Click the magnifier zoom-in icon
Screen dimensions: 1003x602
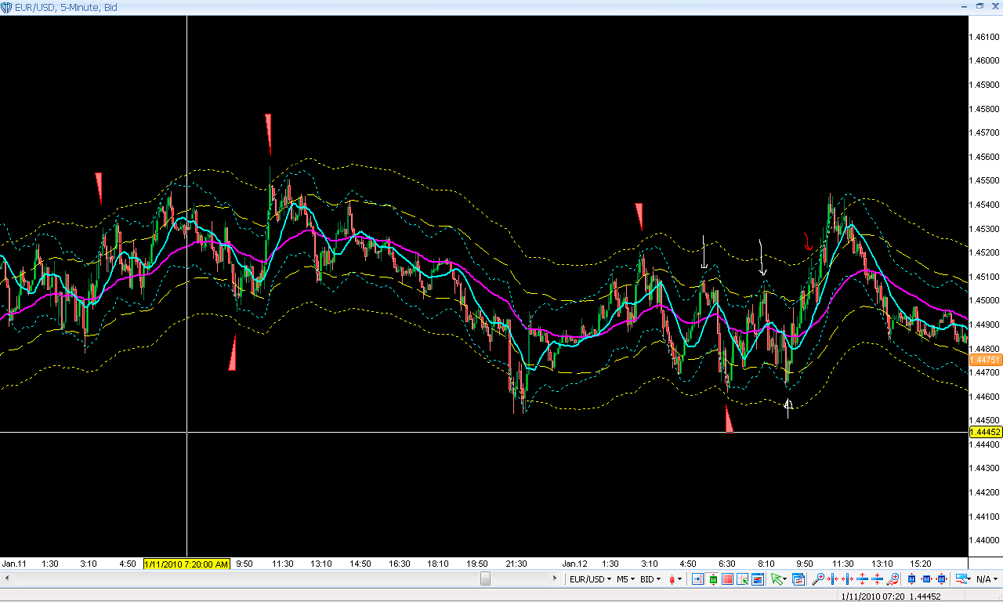[819, 579]
